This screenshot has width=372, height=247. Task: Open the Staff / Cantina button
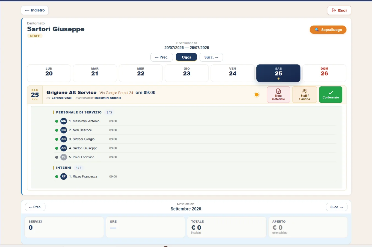click(305, 95)
